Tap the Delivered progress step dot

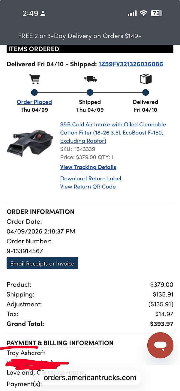point(145,92)
